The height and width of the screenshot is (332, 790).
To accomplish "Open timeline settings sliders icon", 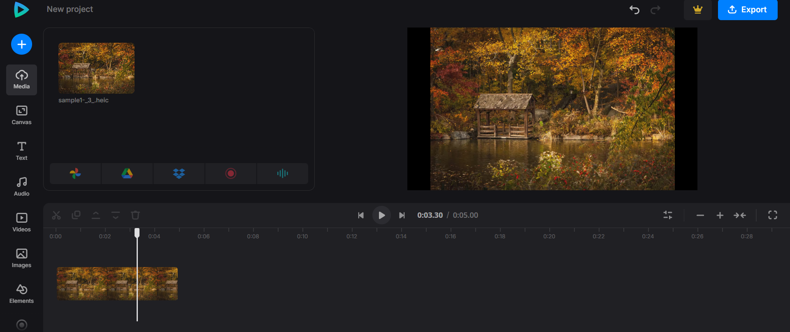I will [668, 215].
